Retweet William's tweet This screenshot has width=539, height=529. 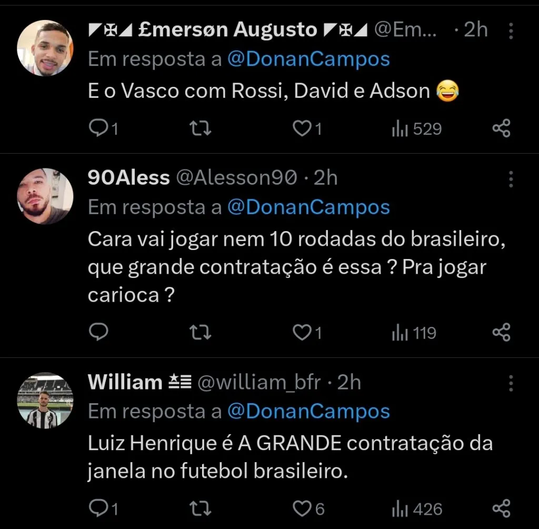click(200, 508)
